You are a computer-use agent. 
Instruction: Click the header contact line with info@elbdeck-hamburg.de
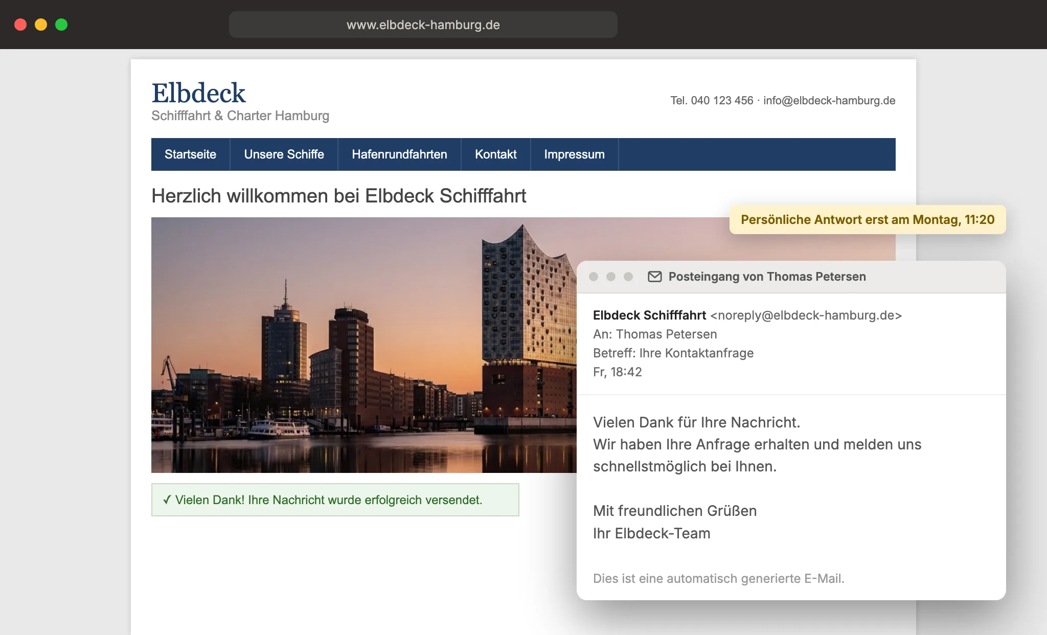click(783, 100)
